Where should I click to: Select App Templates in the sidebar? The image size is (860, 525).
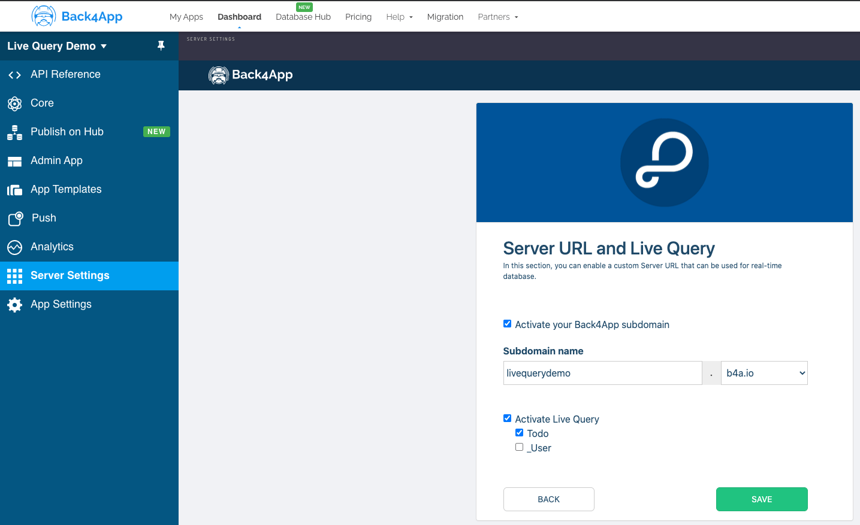[66, 189]
